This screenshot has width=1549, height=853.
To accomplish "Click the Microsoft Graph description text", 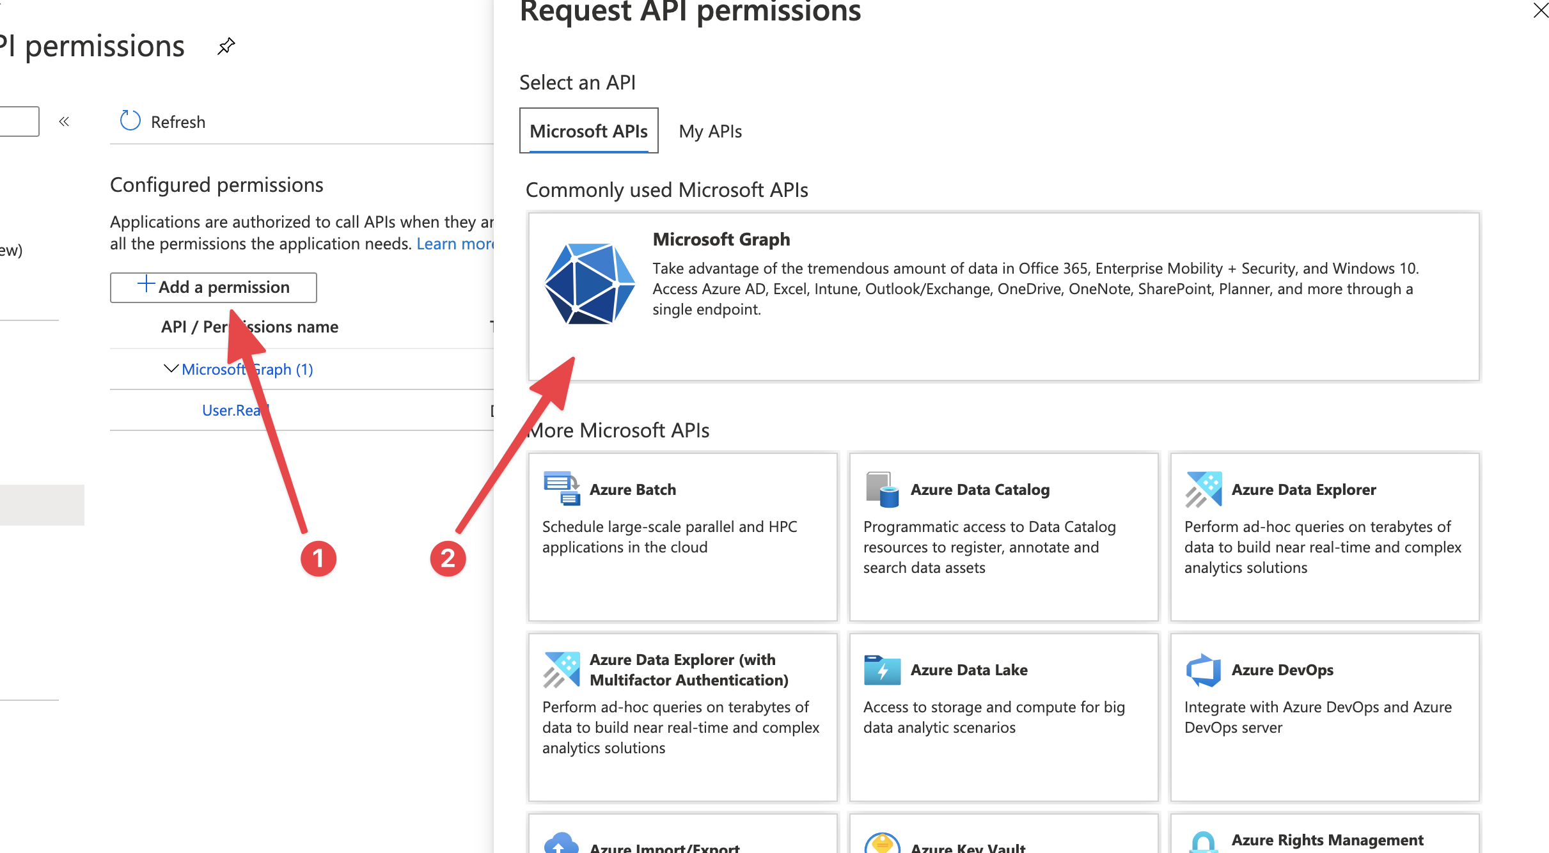I will point(1035,288).
